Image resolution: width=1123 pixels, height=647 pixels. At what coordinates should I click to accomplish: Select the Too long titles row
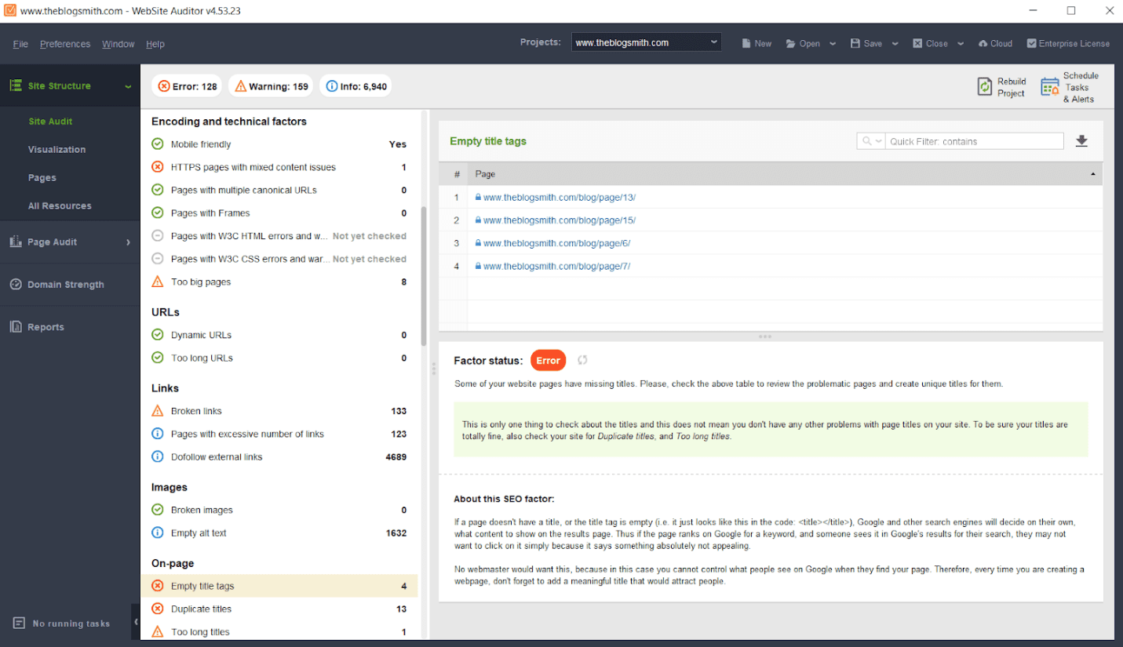[x=279, y=631]
